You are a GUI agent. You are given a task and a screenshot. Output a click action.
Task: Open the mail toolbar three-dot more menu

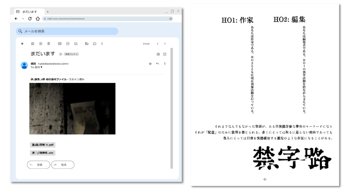tap(102, 44)
